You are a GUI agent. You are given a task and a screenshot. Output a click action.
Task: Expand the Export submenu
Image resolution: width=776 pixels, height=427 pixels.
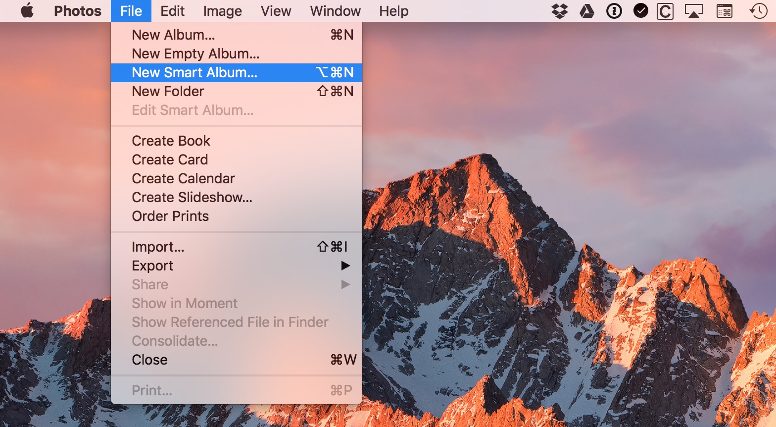pyautogui.click(x=237, y=266)
